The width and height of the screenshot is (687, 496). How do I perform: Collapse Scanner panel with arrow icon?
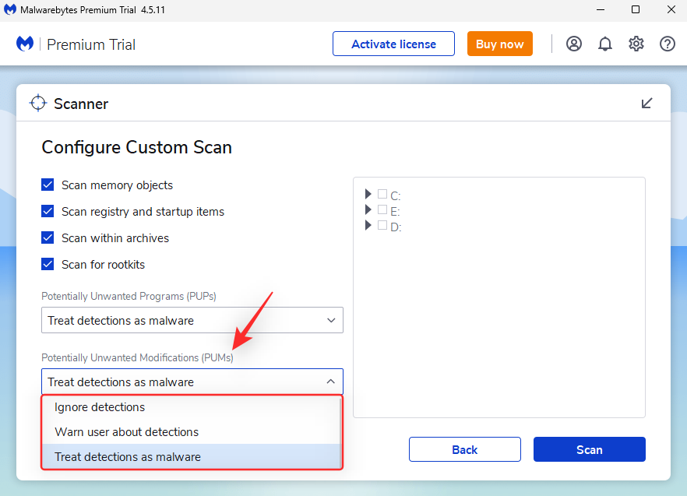[646, 104]
